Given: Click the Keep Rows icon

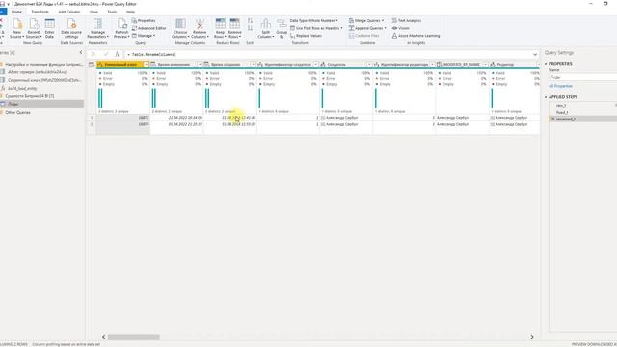Looking at the screenshot, I should tap(220, 28).
